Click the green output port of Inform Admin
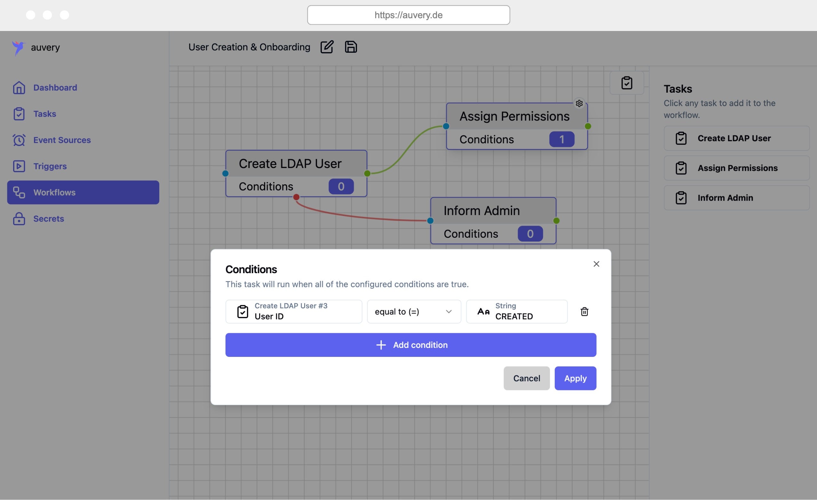Image resolution: width=817 pixels, height=500 pixels. coord(556,221)
